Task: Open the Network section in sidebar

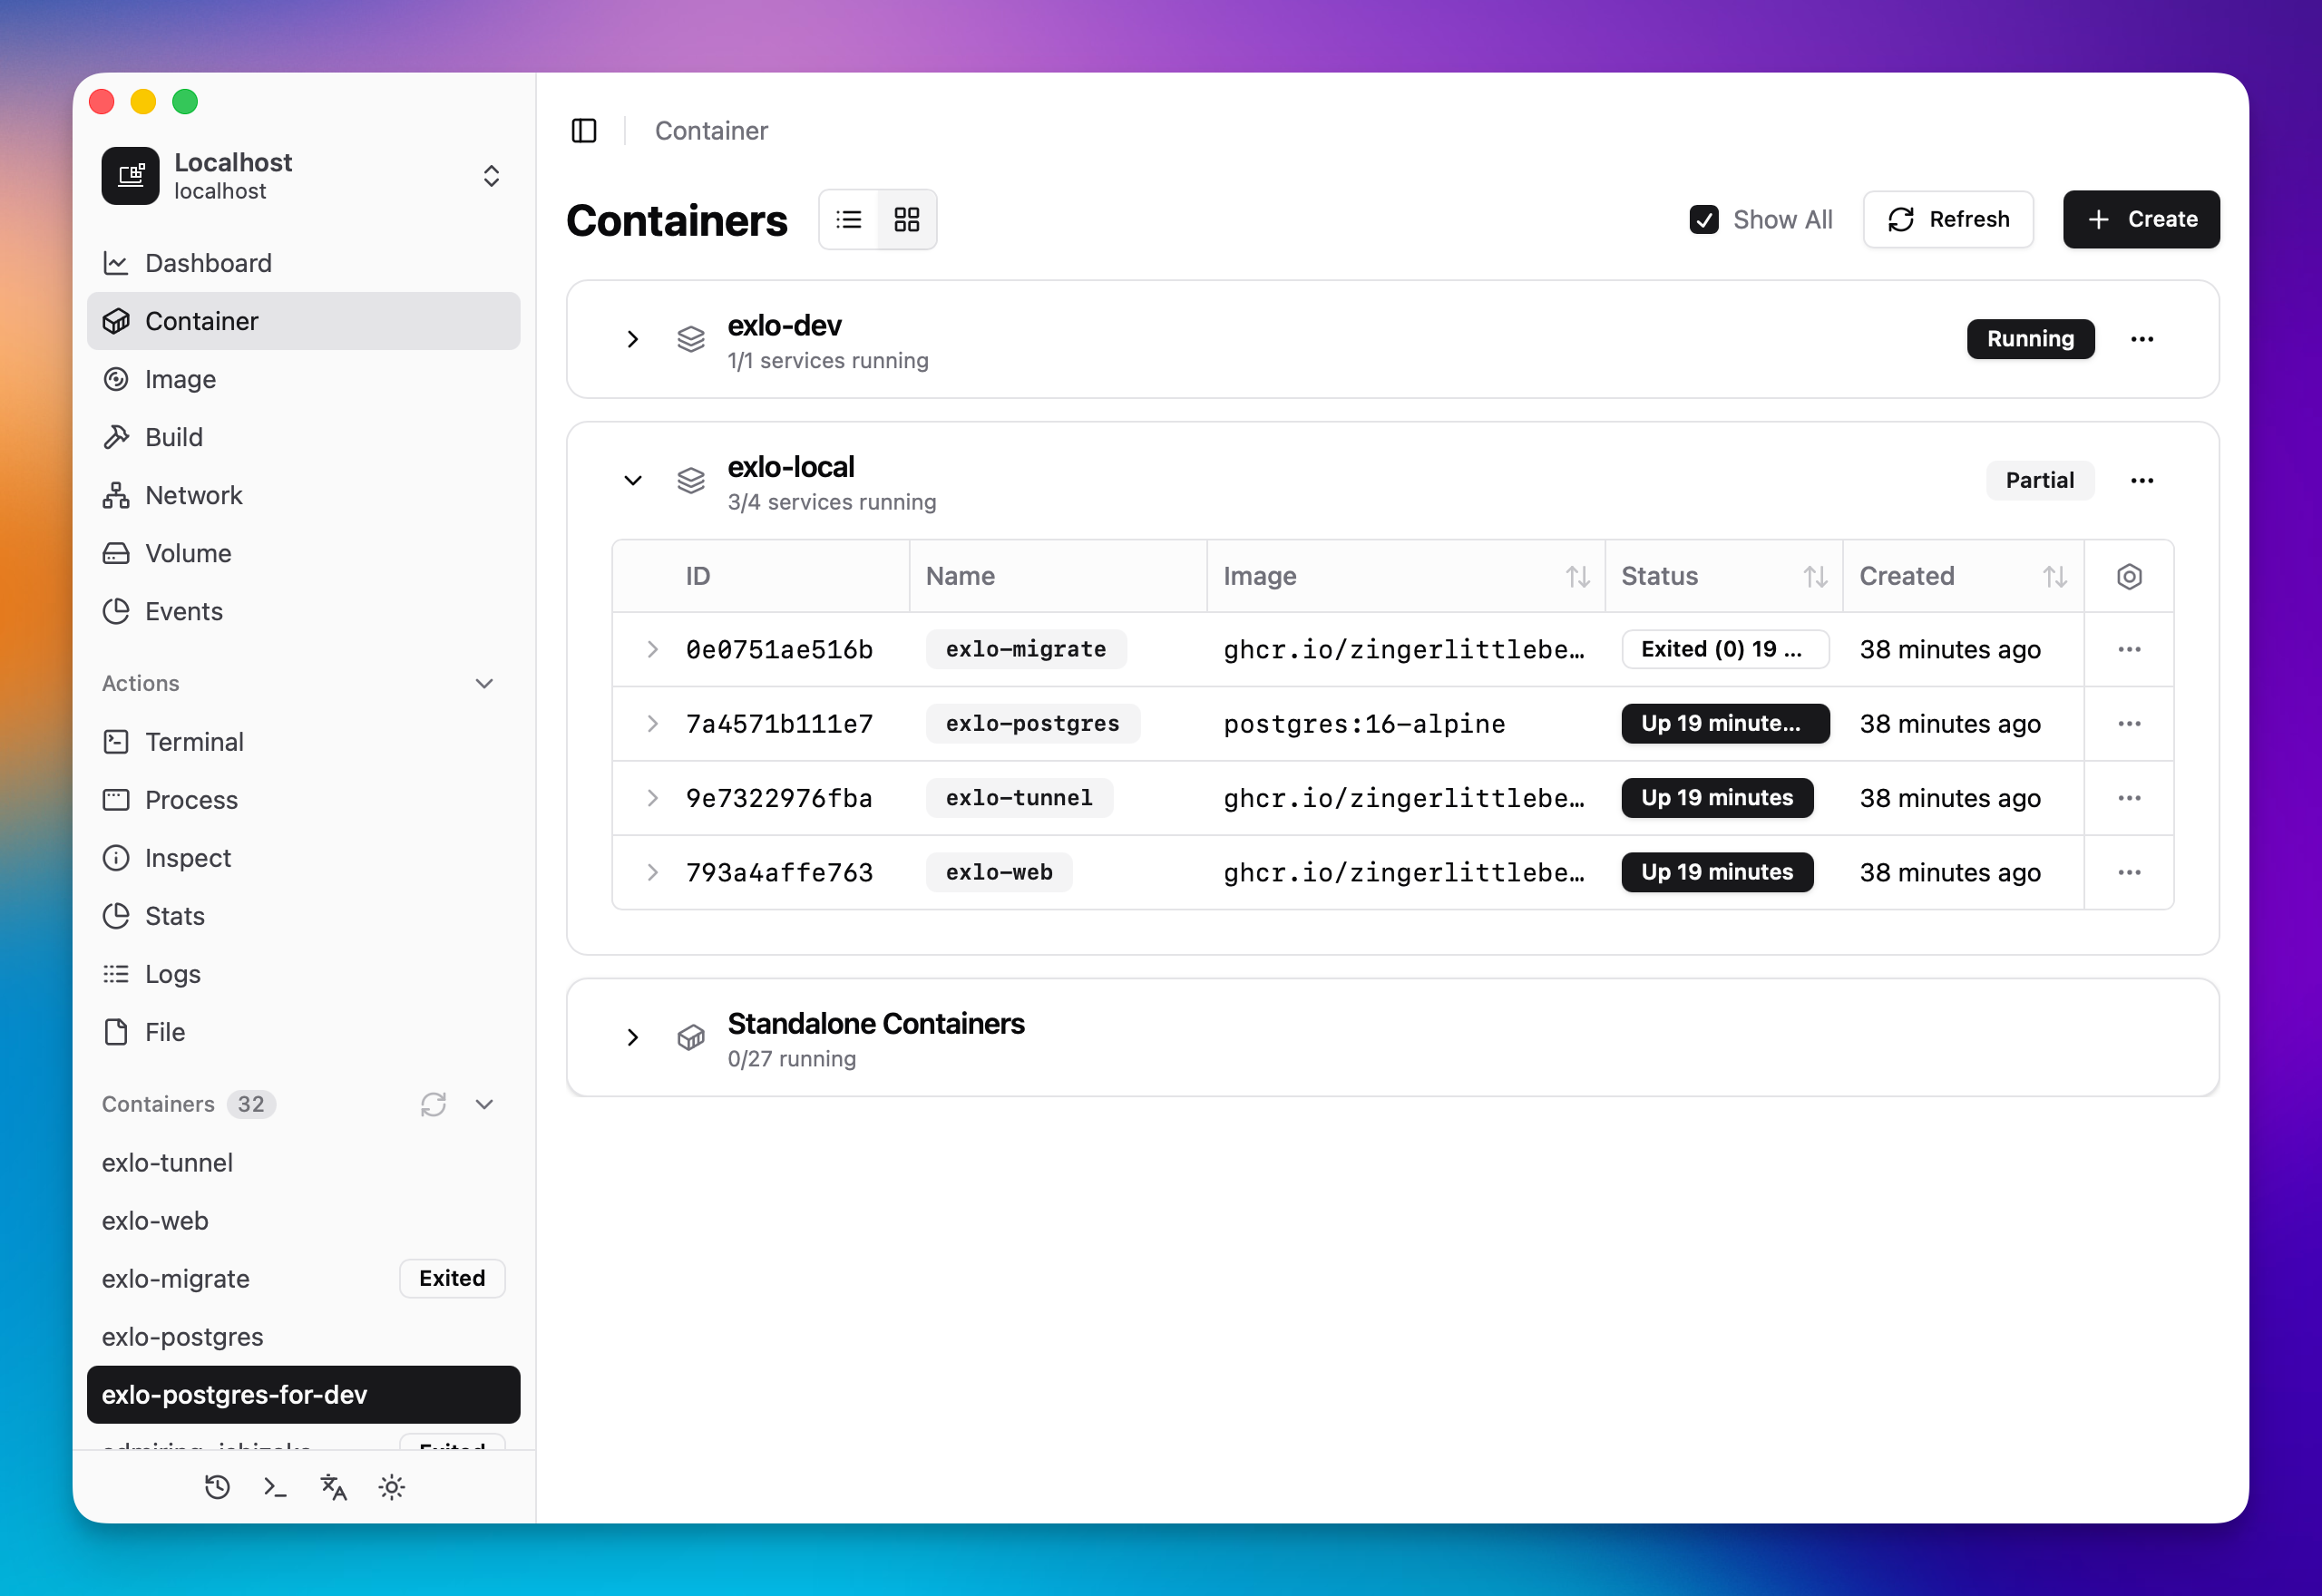Action: 193,494
